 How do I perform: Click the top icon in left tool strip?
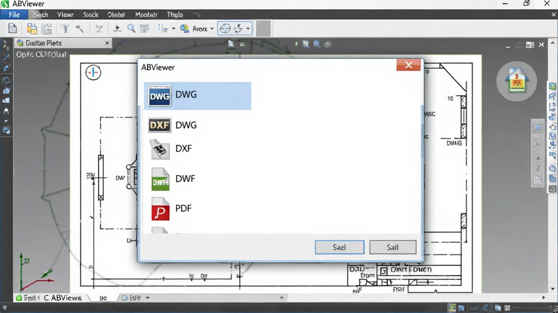tap(6, 45)
